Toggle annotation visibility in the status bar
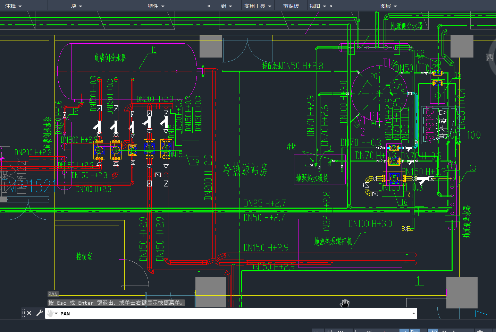The height and width of the screenshot is (332, 496). click(x=433, y=331)
